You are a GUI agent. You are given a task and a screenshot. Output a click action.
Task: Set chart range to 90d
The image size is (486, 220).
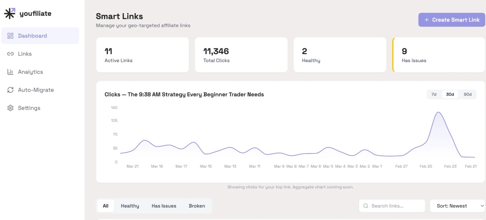point(467,94)
